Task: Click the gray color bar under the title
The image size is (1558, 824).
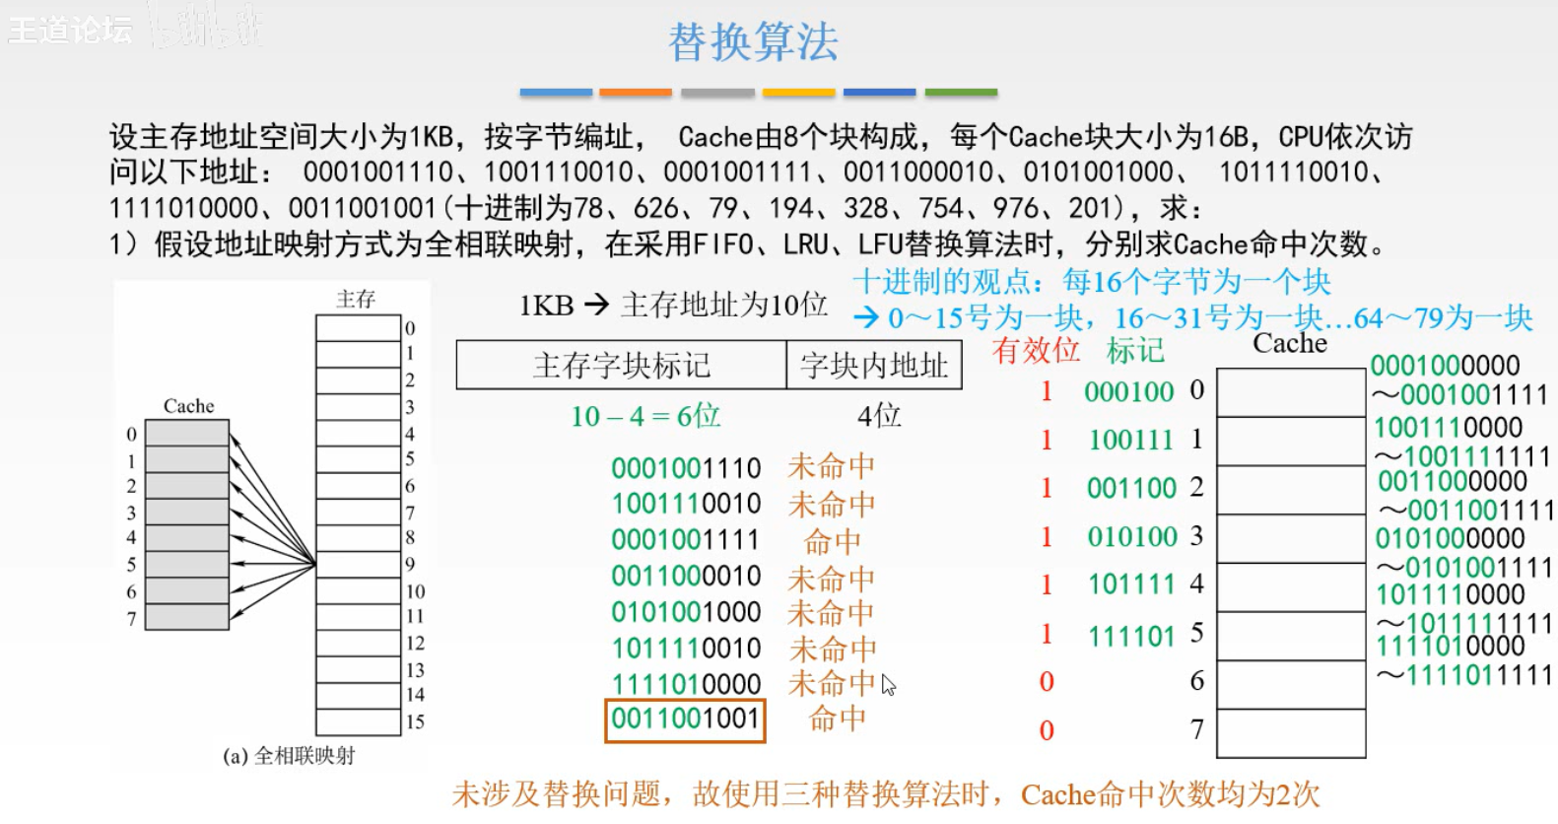Action: pyautogui.click(x=717, y=93)
